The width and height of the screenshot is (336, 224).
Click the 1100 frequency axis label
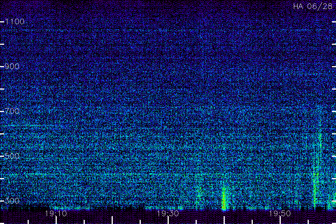point(15,21)
